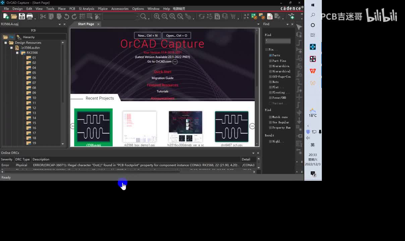Image resolution: width=405 pixels, height=241 pixels.
Task: Open the notification center icon
Action: click(x=313, y=174)
